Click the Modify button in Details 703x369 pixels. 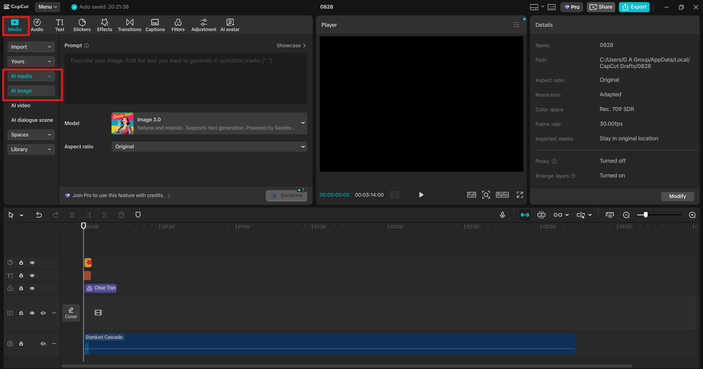click(677, 196)
